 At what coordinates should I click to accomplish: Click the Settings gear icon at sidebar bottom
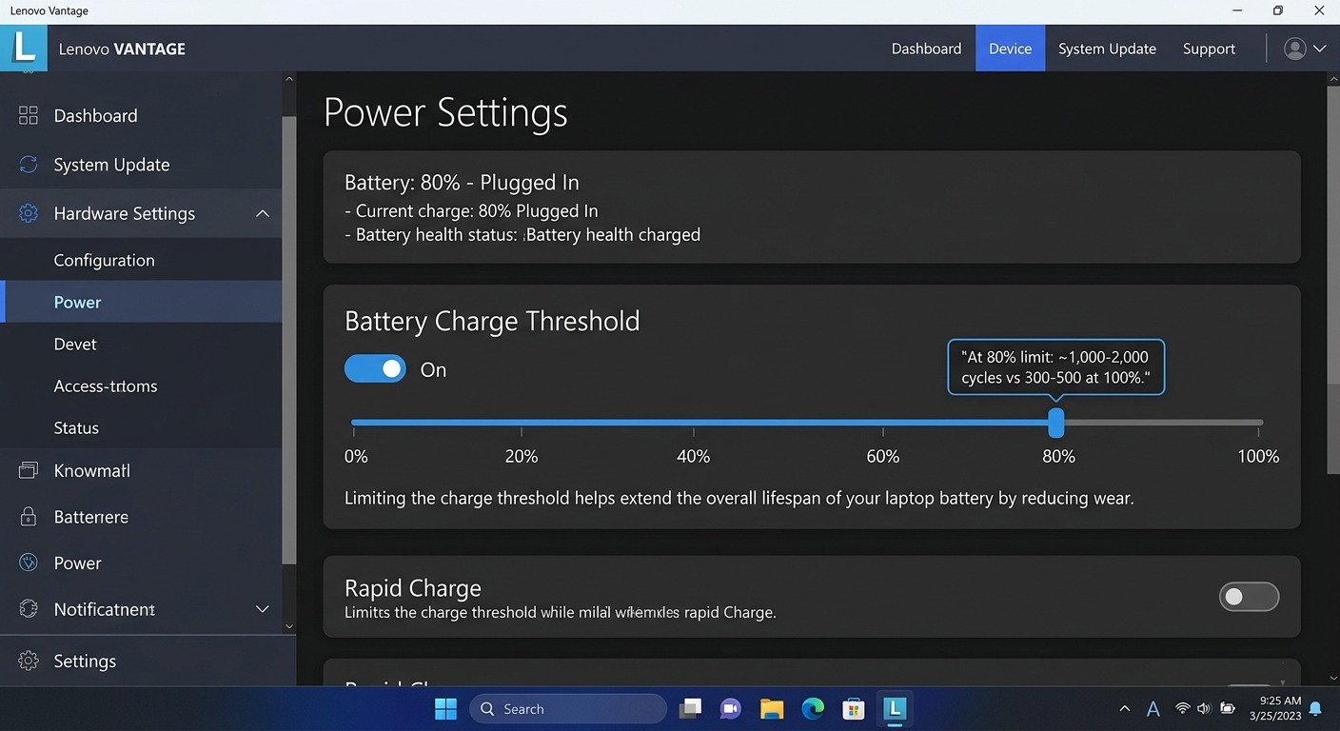29,661
